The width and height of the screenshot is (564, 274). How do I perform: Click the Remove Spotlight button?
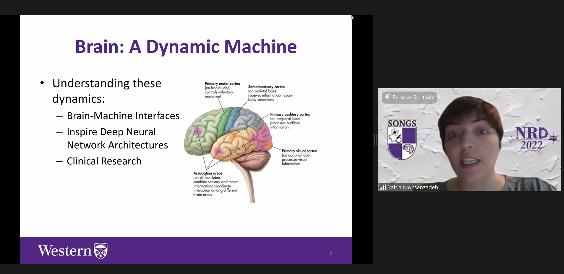pos(409,97)
